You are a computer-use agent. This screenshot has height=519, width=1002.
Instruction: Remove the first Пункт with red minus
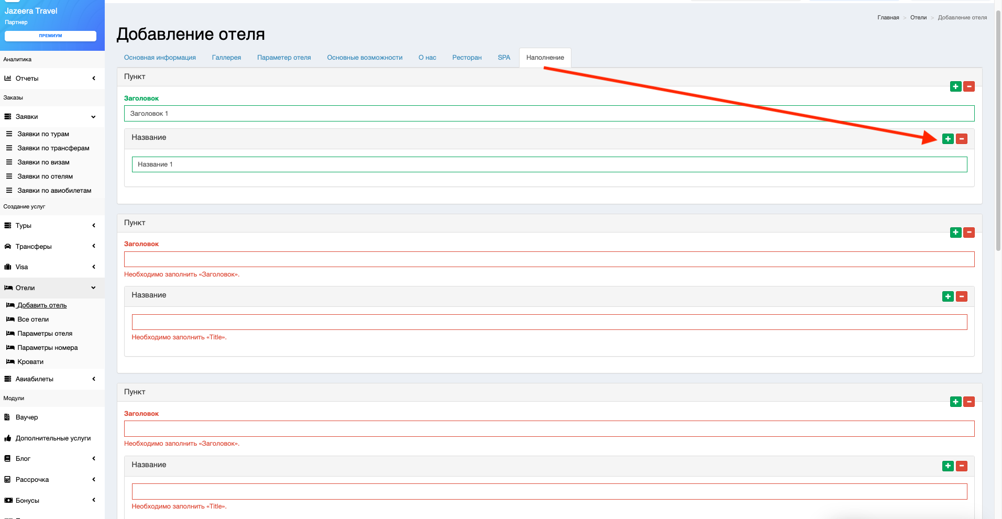coord(969,86)
